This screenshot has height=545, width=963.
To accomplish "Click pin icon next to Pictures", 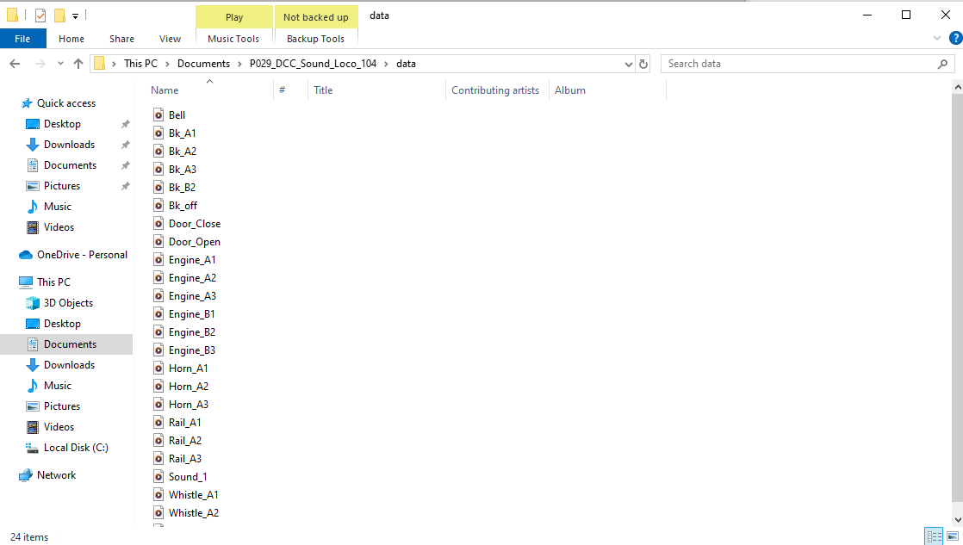I will (x=125, y=186).
